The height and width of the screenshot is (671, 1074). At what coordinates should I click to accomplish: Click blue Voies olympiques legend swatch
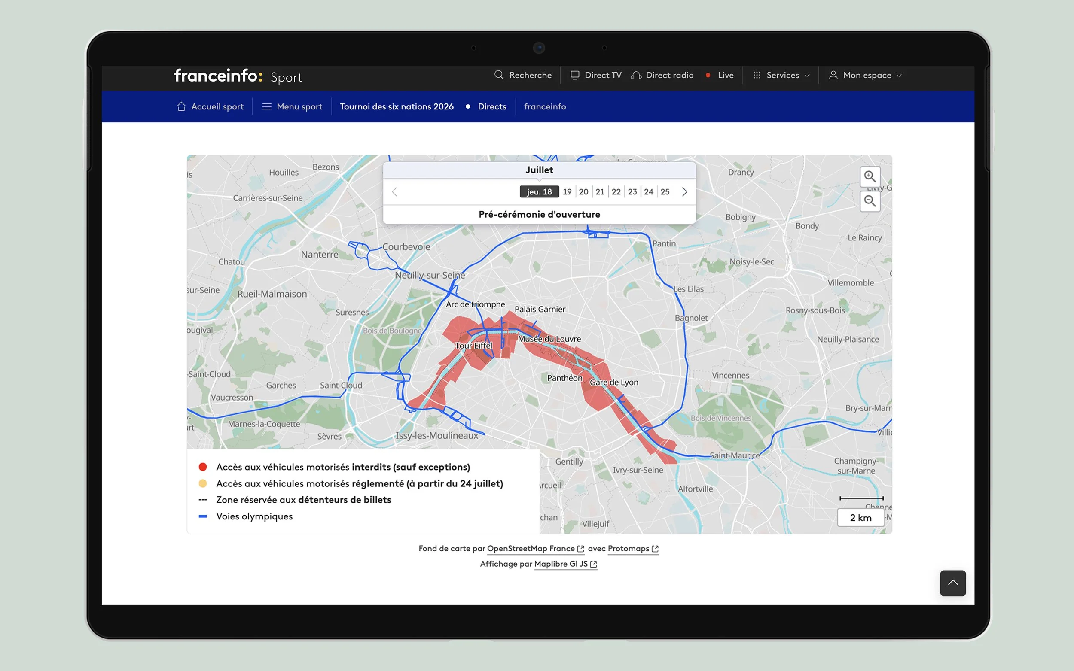[202, 516]
